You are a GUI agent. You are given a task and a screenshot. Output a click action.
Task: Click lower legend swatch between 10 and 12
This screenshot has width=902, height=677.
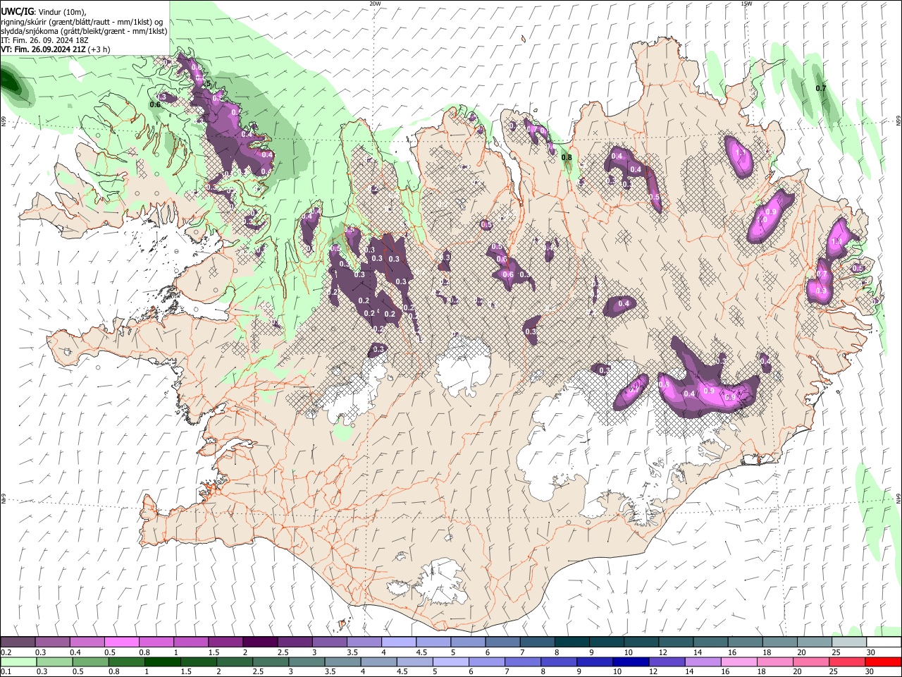630,661
